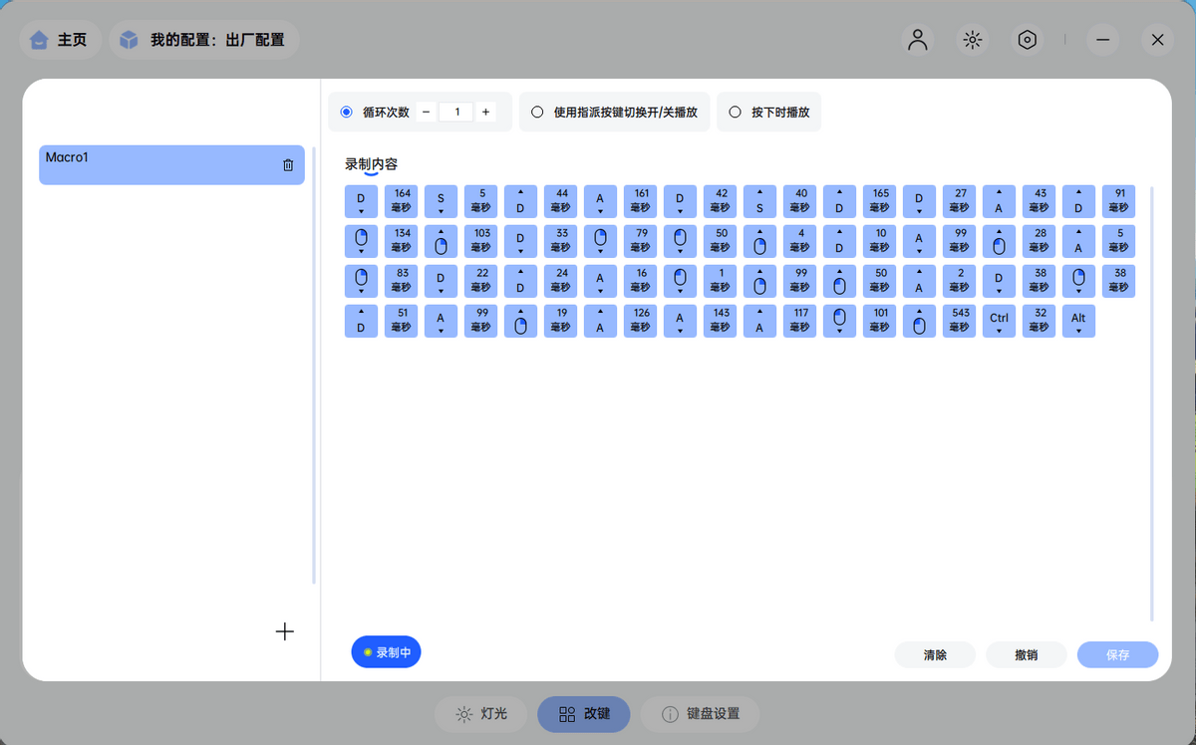
Task: Open the user account profile icon
Action: [917, 40]
